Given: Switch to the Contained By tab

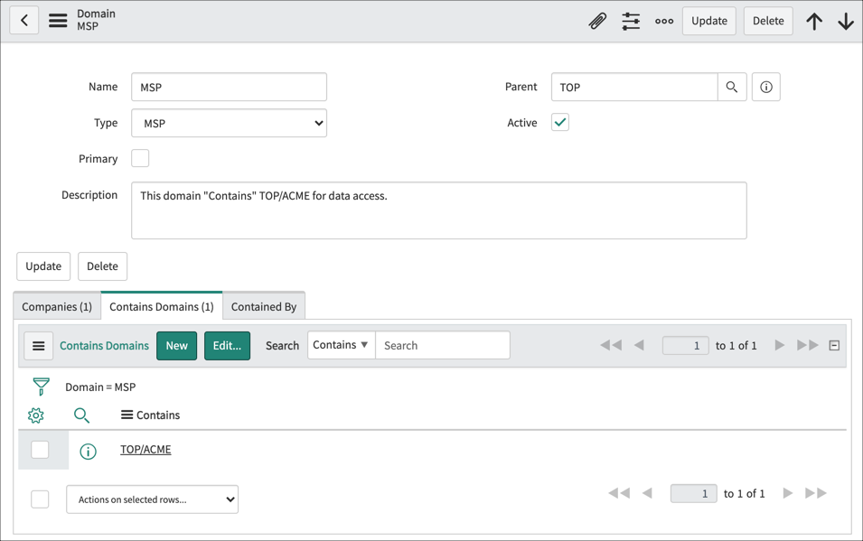Looking at the screenshot, I should [x=263, y=306].
